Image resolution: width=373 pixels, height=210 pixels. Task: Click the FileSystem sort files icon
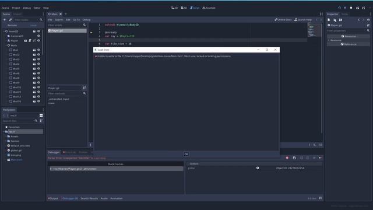41,121
